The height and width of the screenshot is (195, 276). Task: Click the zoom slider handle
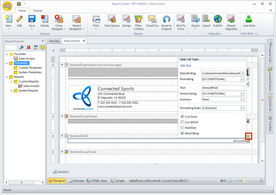[x=244, y=181]
